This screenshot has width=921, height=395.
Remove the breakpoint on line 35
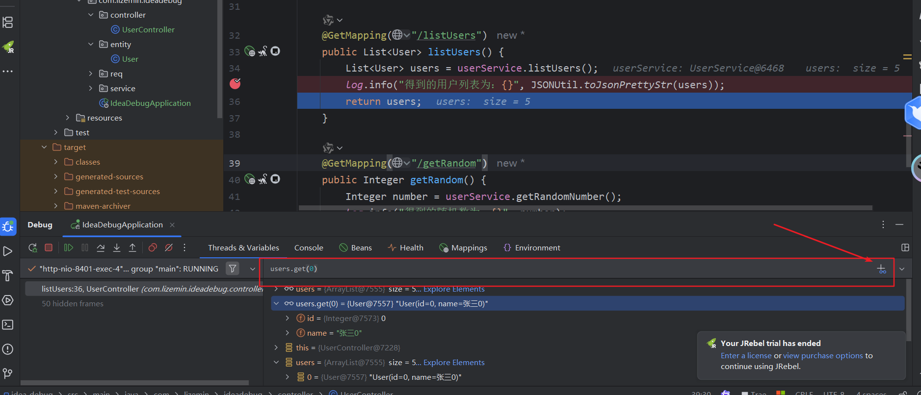235,84
